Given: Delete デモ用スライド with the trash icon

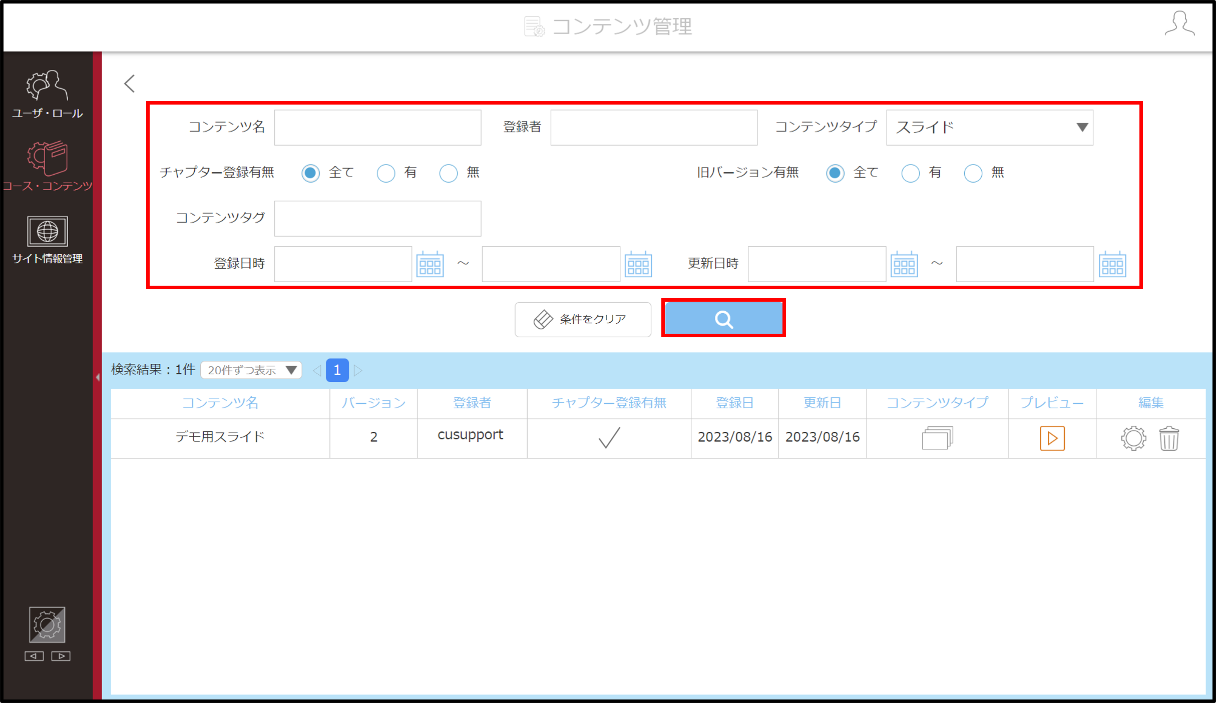Looking at the screenshot, I should click(x=1169, y=438).
